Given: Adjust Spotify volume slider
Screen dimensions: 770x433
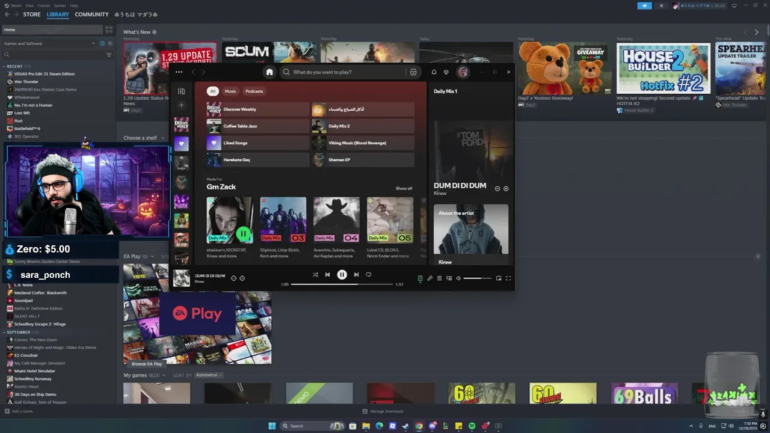Looking at the screenshot, I should coord(477,278).
